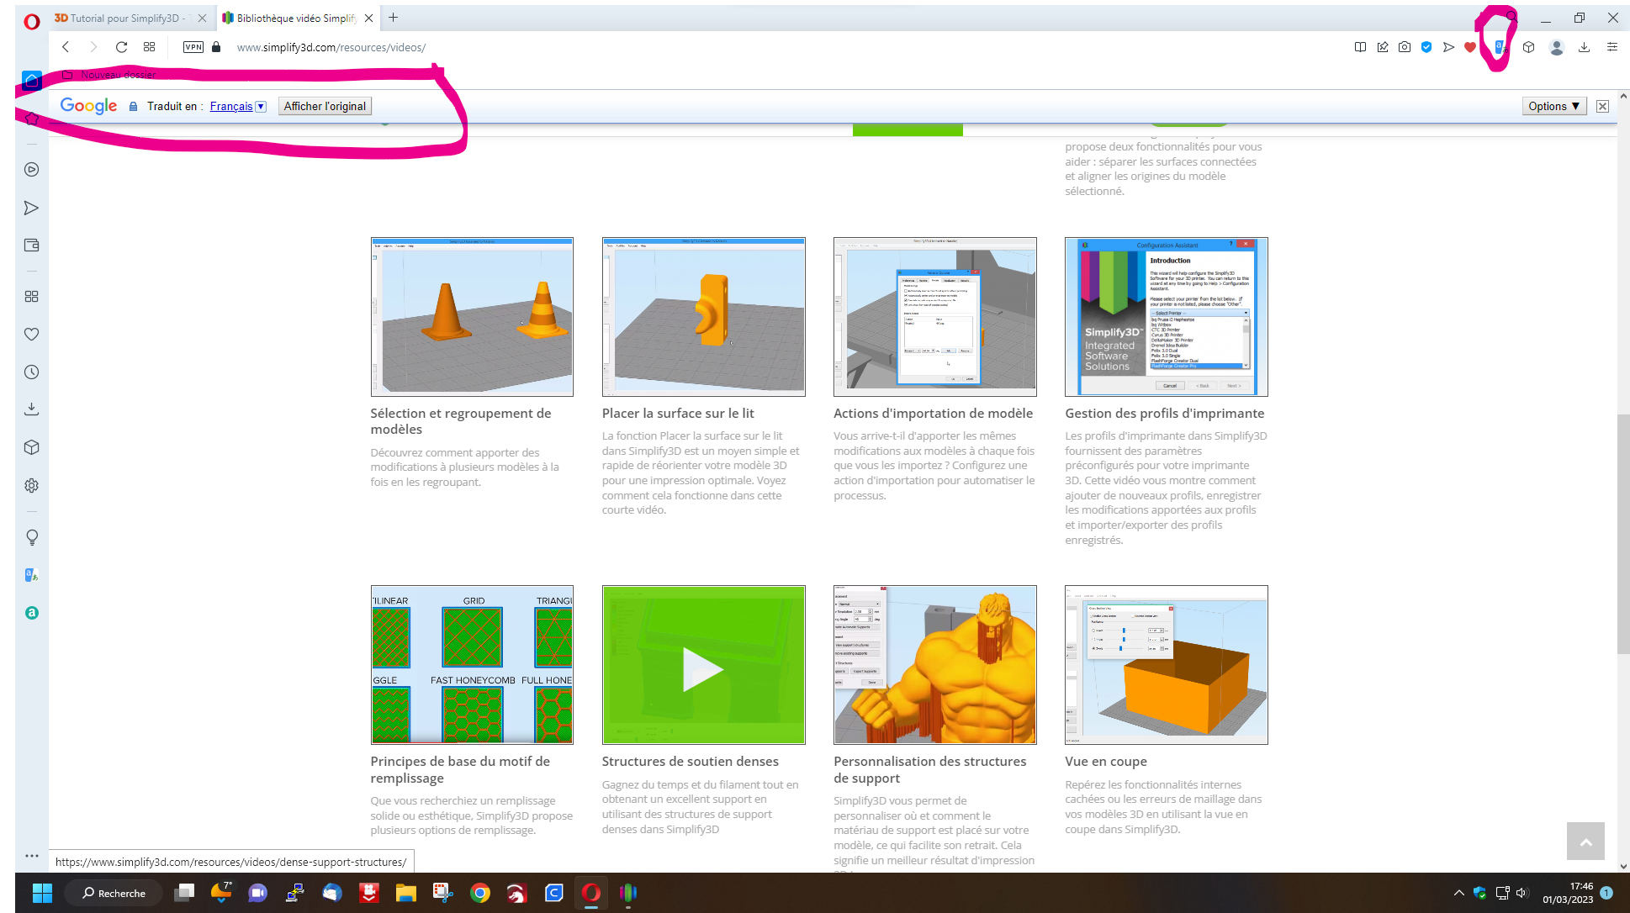
Task: Take a snapshot with the camera icon
Action: point(1405,47)
